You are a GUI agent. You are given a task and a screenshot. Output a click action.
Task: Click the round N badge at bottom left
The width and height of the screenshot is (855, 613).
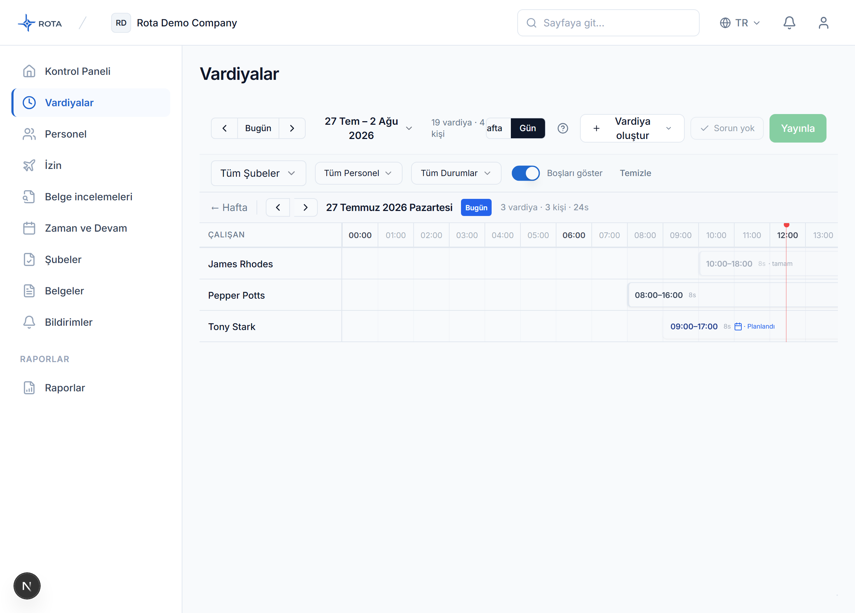[x=27, y=586]
